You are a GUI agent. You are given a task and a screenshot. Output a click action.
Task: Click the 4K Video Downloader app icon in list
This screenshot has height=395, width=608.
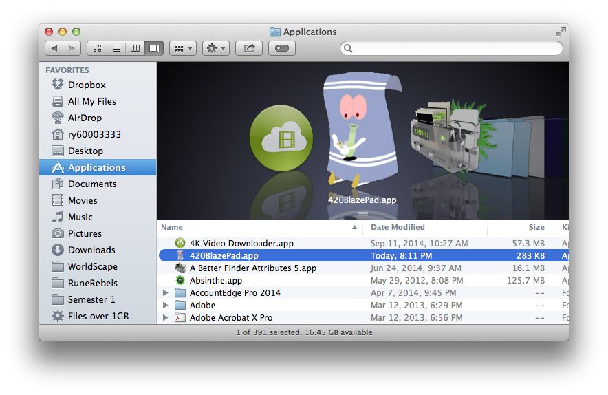point(180,243)
